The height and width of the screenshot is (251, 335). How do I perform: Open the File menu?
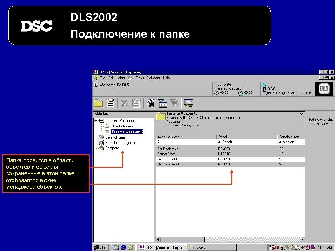[102, 78]
